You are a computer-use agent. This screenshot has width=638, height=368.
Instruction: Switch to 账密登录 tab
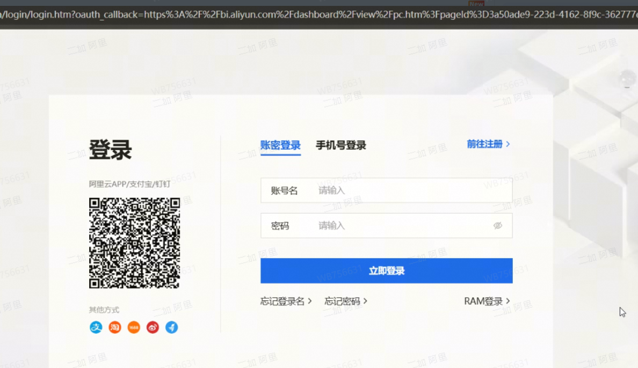pyautogui.click(x=280, y=145)
